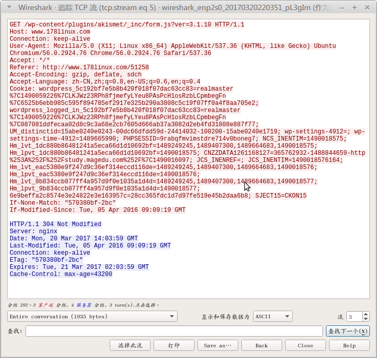This screenshot has height=358, width=377.
Task: Click the Save as… button
Action: coord(218,345)
